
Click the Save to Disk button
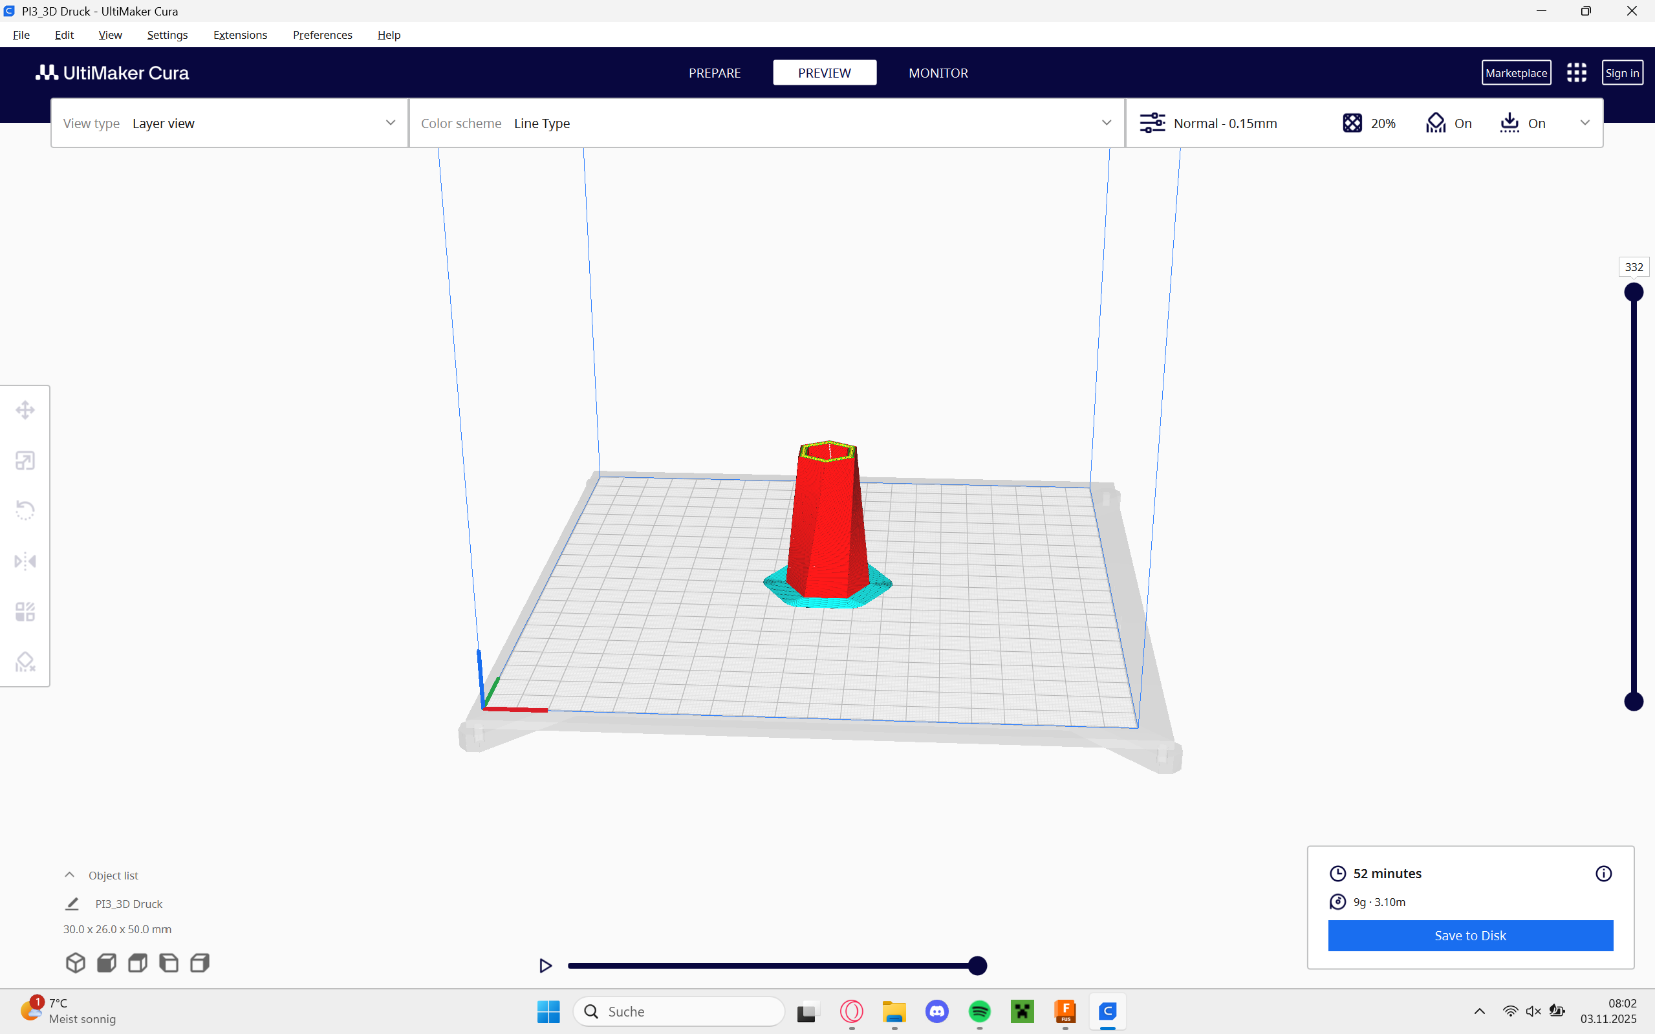tap(1470, 936)
